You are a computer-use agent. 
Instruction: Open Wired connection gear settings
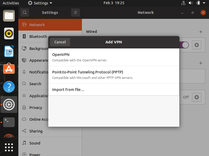point(197,45)
